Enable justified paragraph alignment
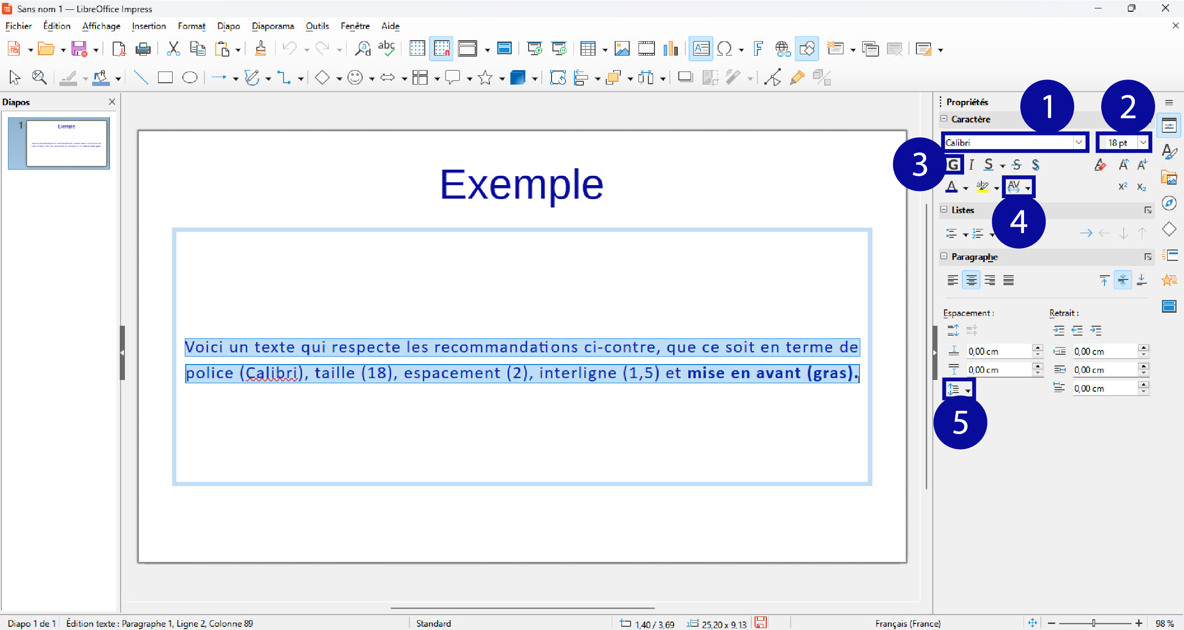 click(1008, 280)
